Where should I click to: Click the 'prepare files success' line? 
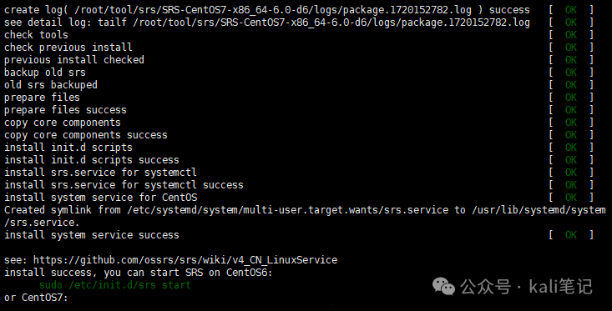click(x=66, y=110)
